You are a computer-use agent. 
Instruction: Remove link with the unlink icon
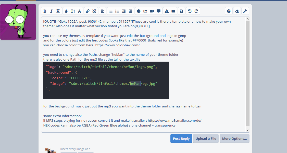click(x=94, y=11)
